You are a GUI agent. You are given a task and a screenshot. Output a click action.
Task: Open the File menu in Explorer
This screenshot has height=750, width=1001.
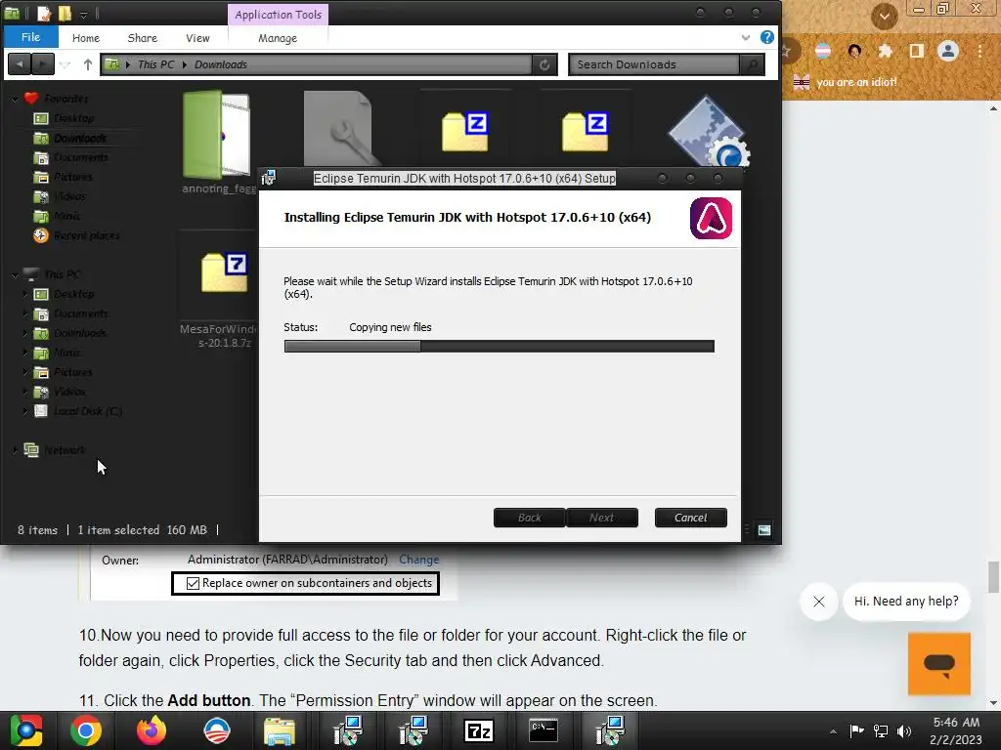click(30, 37)
